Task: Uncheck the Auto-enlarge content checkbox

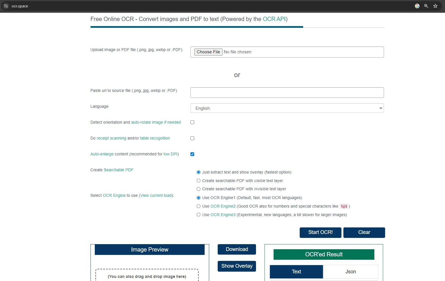Action: coord(192,154)
